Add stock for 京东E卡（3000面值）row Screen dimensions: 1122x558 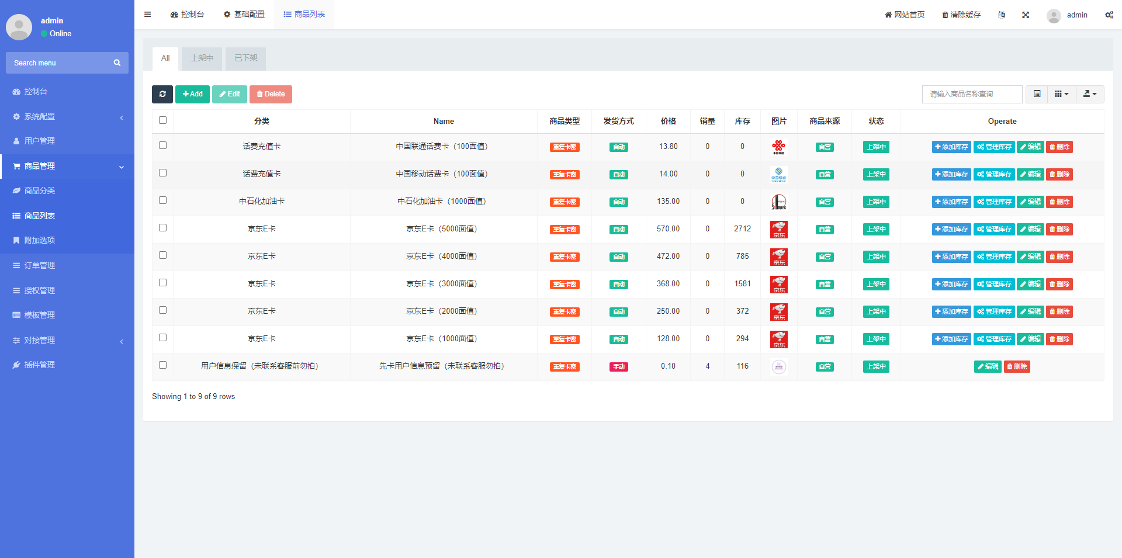951,284
